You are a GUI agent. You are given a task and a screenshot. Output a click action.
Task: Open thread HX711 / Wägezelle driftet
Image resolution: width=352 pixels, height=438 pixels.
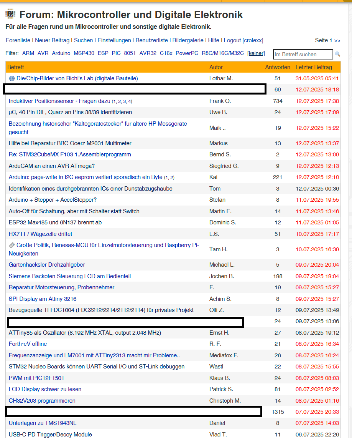tap(40, 234)
